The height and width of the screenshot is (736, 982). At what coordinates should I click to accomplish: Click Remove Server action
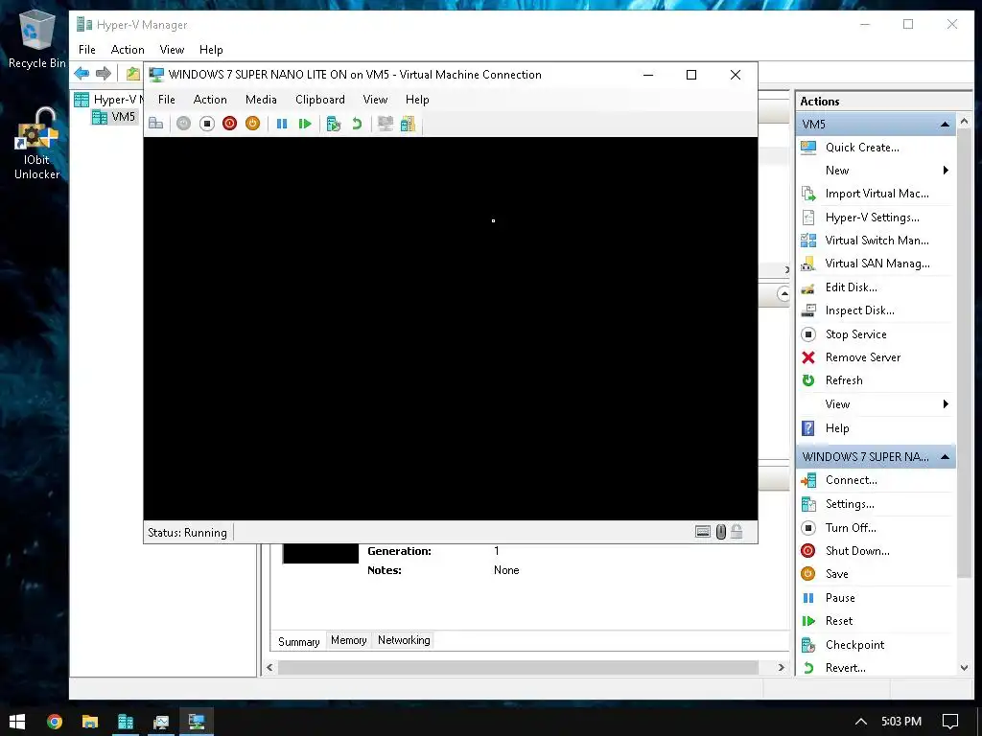pos(862,357)
